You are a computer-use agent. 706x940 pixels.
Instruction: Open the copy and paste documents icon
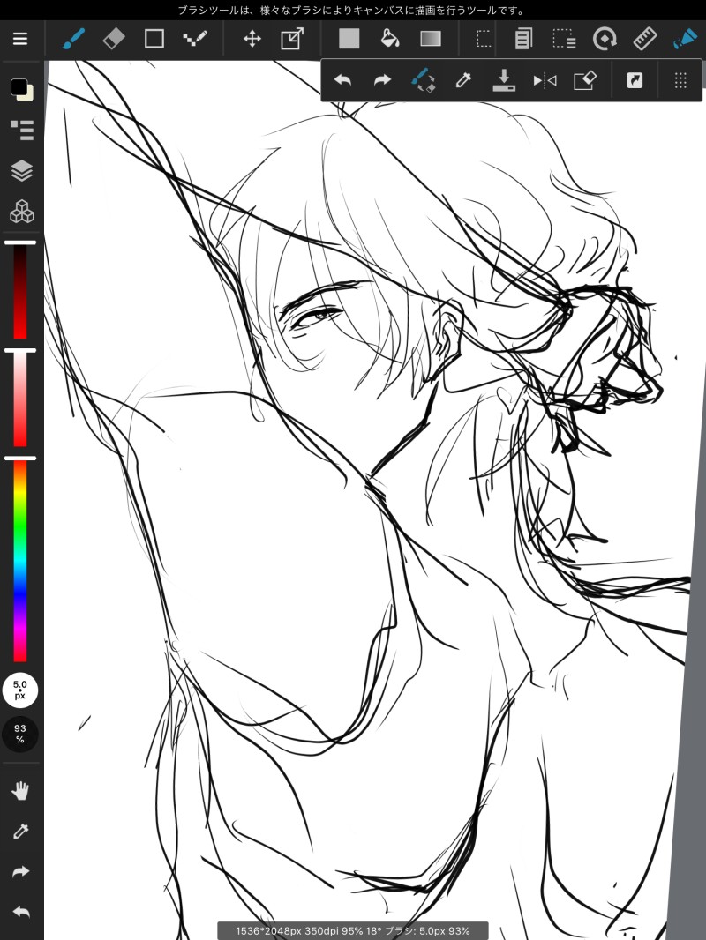tap(523, 40)
